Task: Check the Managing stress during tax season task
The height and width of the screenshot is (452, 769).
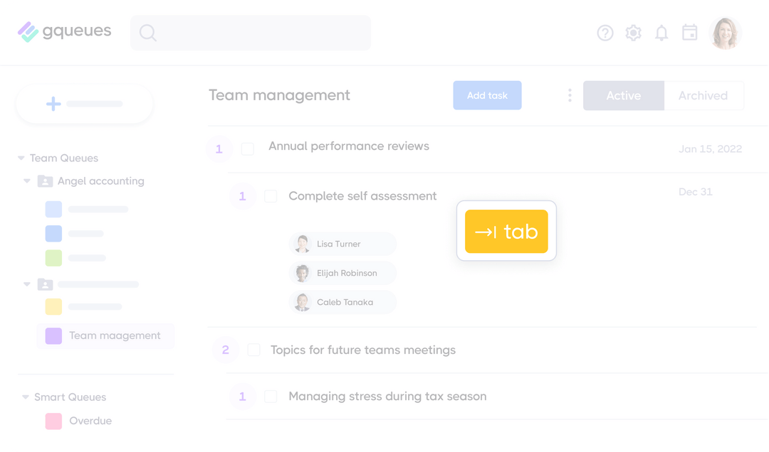Action: coord(271,397)
